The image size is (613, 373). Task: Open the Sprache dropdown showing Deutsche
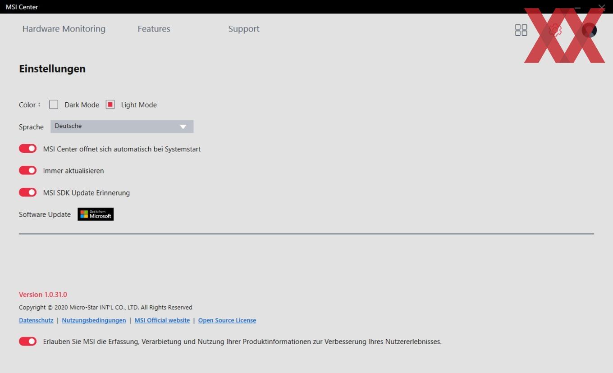[x=122, y=127]
